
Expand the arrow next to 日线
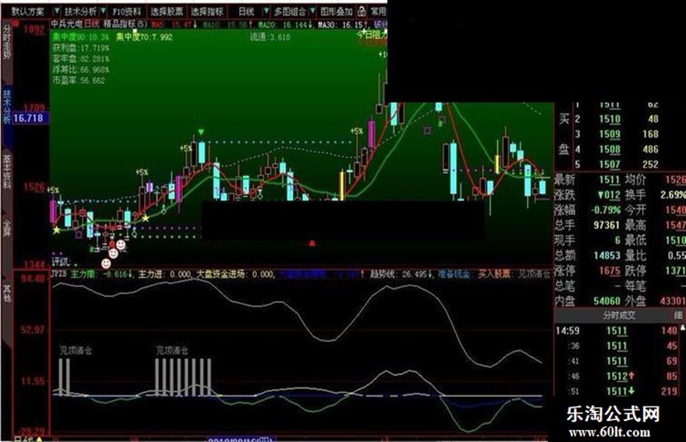[x=266, y=10]
